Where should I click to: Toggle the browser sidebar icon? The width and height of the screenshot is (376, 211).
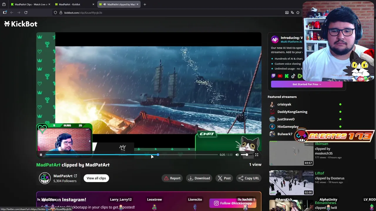pyautogui.click(x=5, y=13)
